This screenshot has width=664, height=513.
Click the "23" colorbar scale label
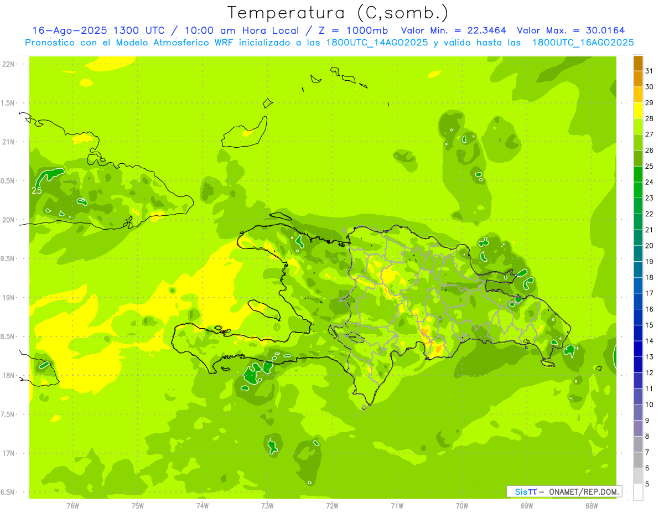point(650,198)
